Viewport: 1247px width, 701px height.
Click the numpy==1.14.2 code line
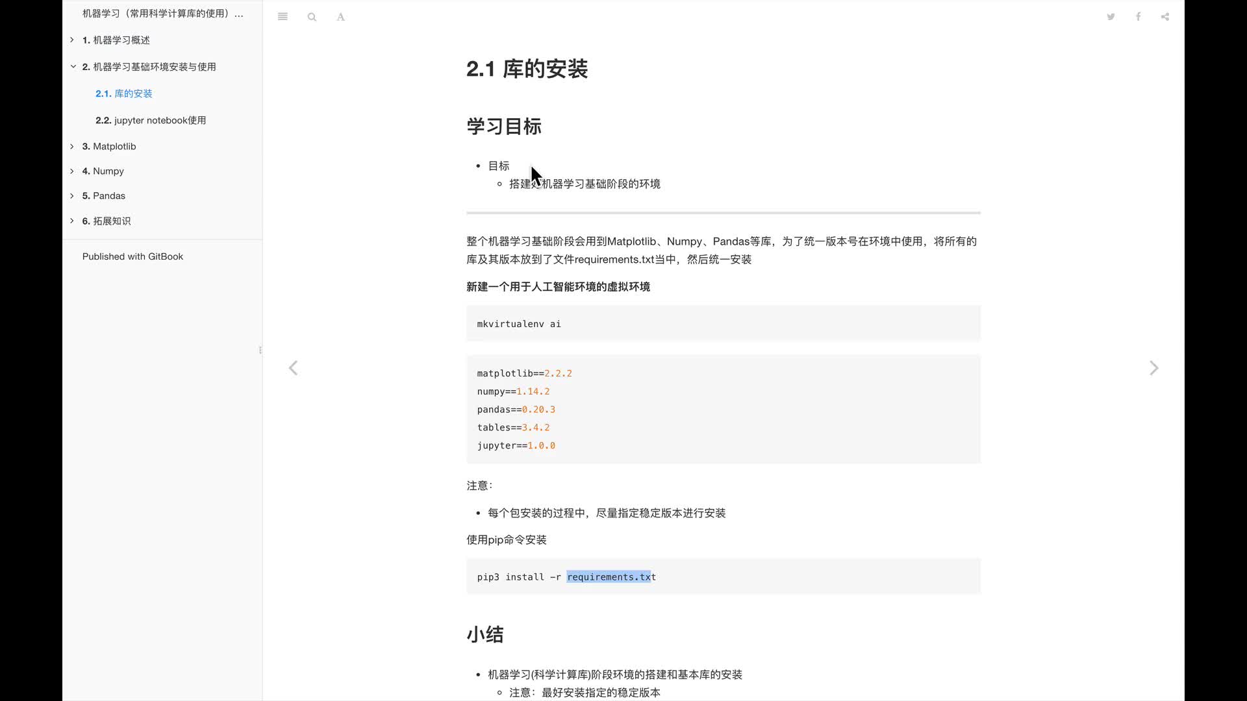513,392
